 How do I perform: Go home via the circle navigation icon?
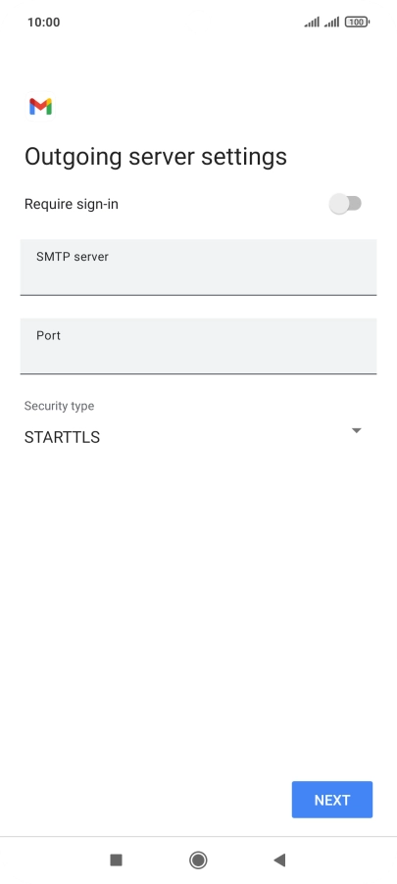(198, 859)
